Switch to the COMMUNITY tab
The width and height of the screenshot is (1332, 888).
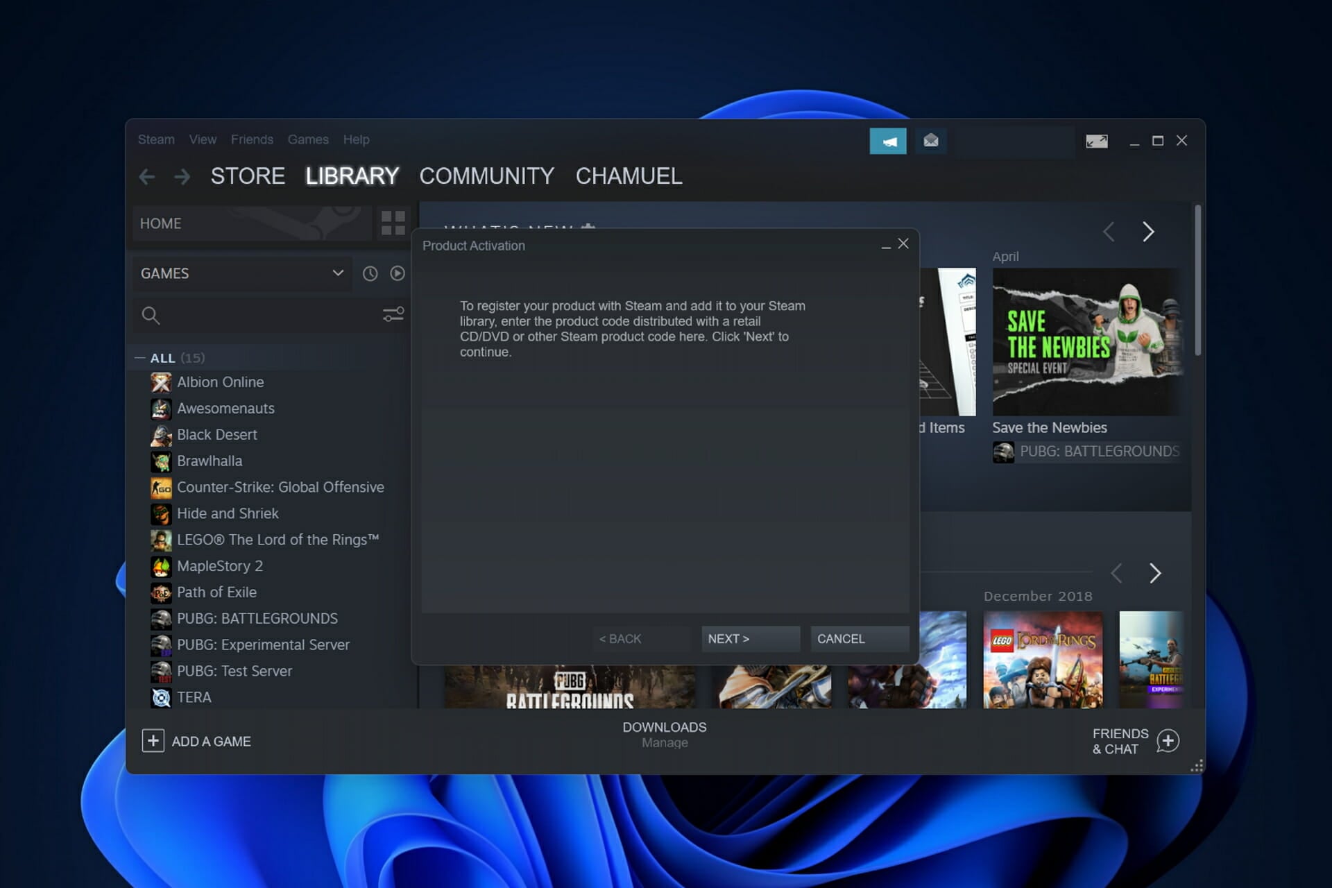486,176
